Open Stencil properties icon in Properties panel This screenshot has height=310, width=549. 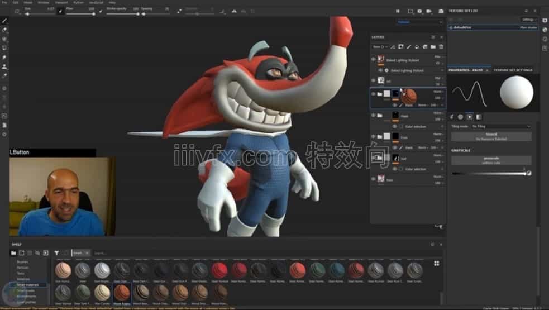point(470,117)
